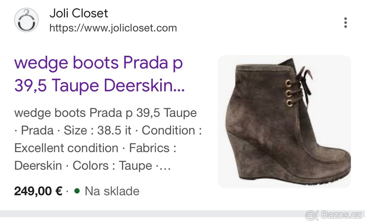The image size is (365, 224).
Task: Select the Joli Closet site name
Action: click(x=79, y=13)
